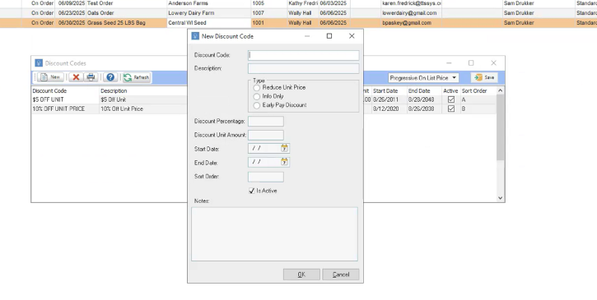This screenshot has height=300, width=597.
Task: Click the New Discount Code title icon
Action: pos(195,36)
